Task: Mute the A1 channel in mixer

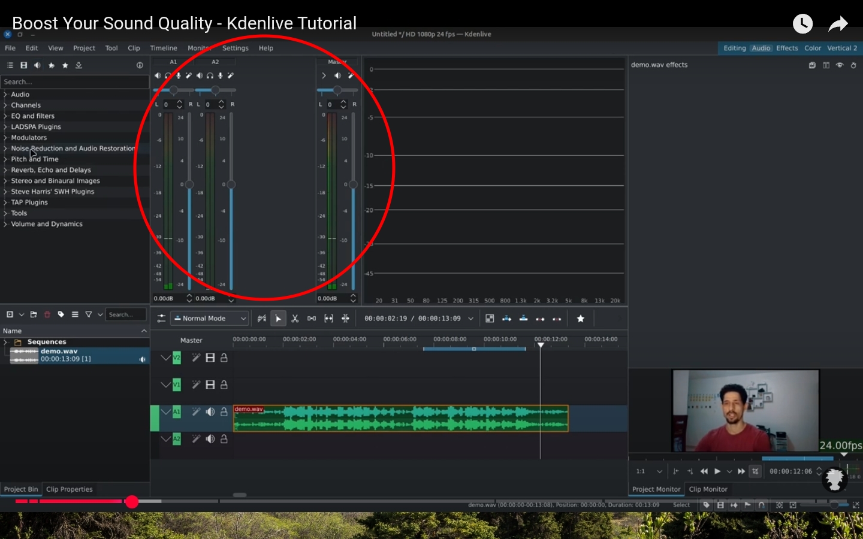Action: click(158, 75)
